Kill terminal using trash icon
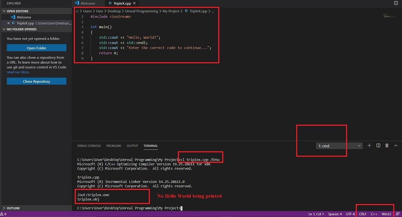This screenshot has height=217, width=402. [387, 146]
